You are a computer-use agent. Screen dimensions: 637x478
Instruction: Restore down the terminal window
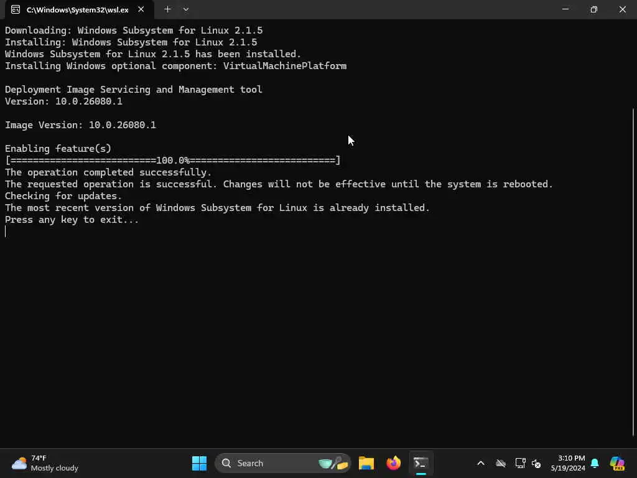point(593,9)
